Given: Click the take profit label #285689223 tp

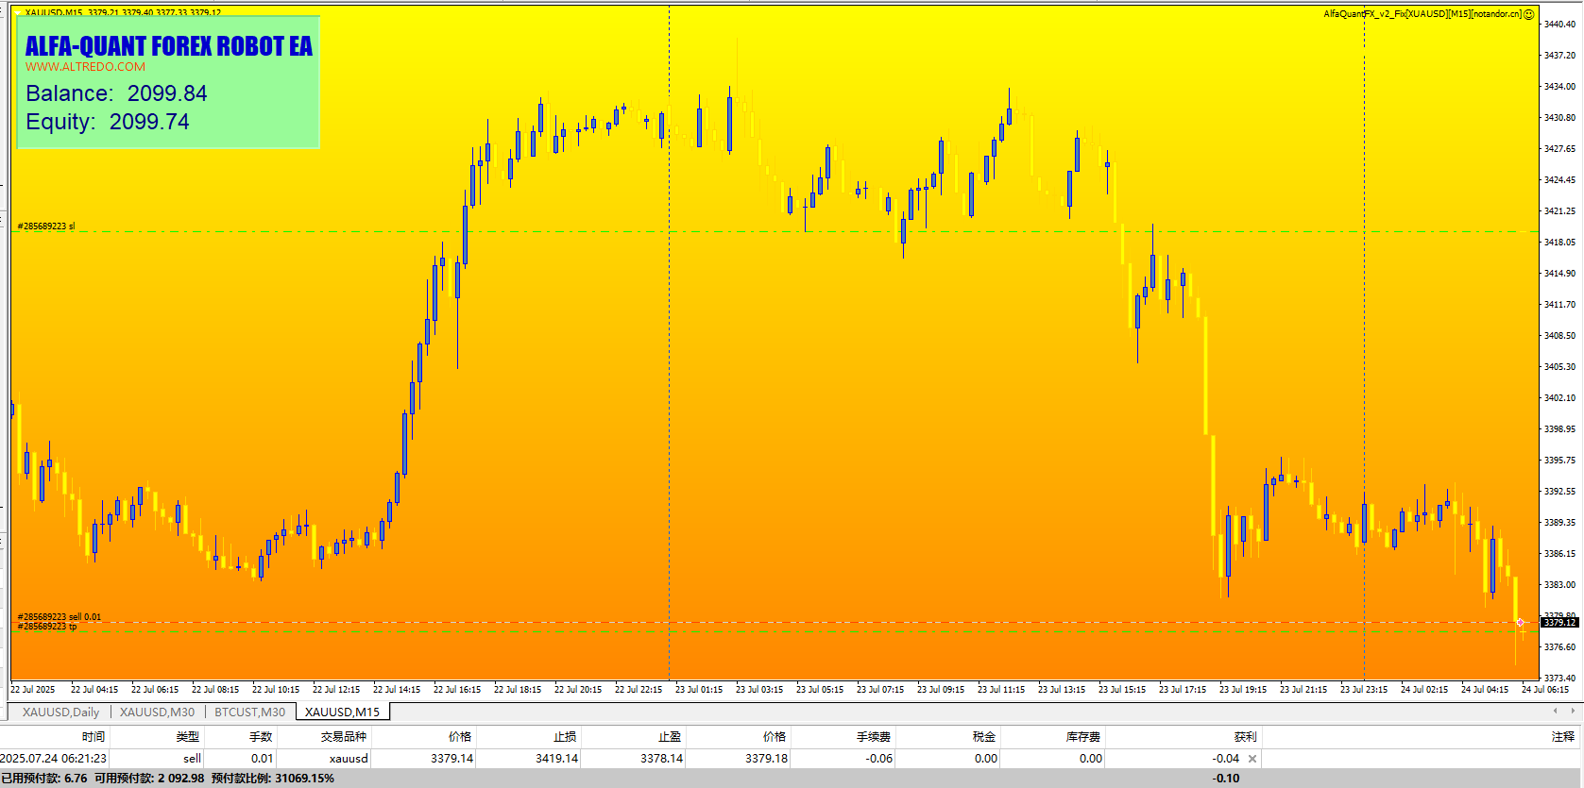Looking at the screenshot, I should pyautogui.click(x=47, y=627).
